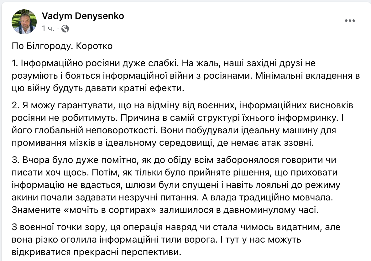Open Vadym Denysenko's profile picture
The image size is (371, 261).
tap(24, 22)
